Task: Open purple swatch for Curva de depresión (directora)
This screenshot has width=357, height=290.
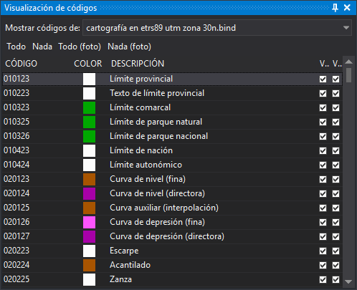Action: 89,236
